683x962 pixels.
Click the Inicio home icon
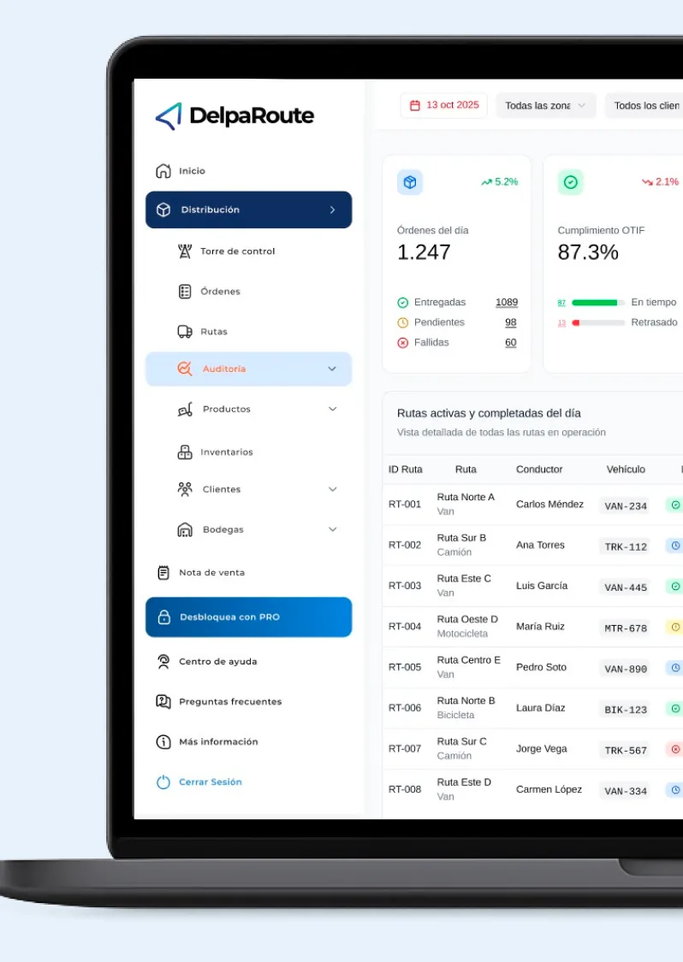(x=163, y=170)
